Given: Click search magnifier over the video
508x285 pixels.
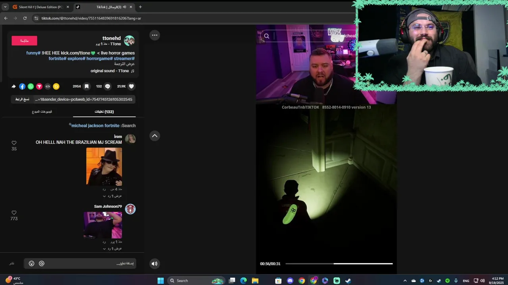Looking at the screenshot, I should click(267, 36).
